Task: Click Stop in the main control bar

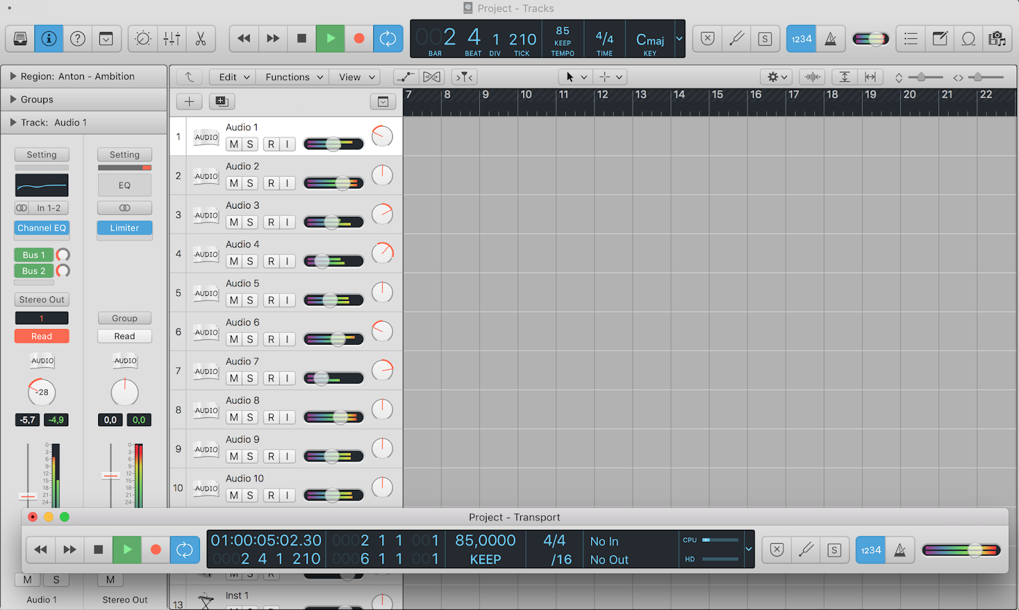Action: point(302,39)
